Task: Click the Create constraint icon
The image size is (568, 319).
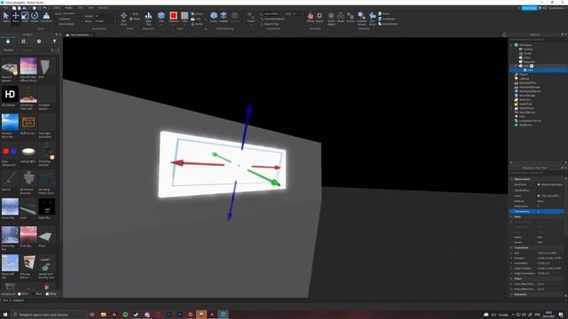Action: (250, 17)
